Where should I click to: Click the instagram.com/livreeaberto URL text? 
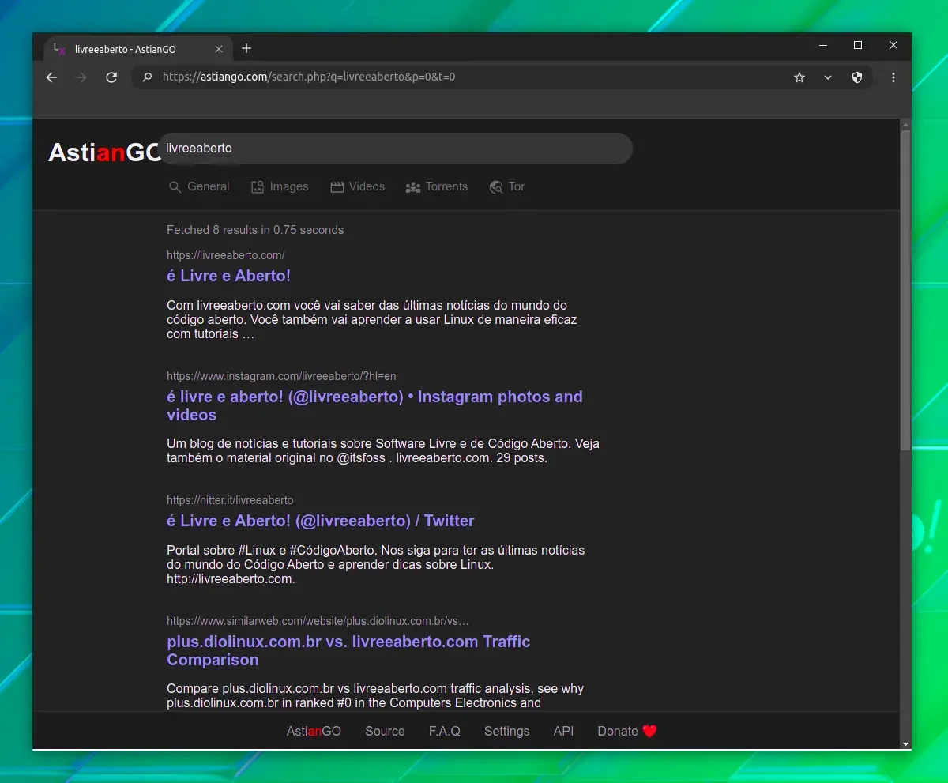pos(281,376)
